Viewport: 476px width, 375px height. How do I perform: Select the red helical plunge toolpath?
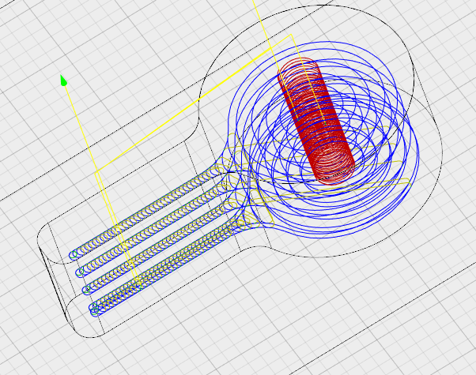pos(316,122)
